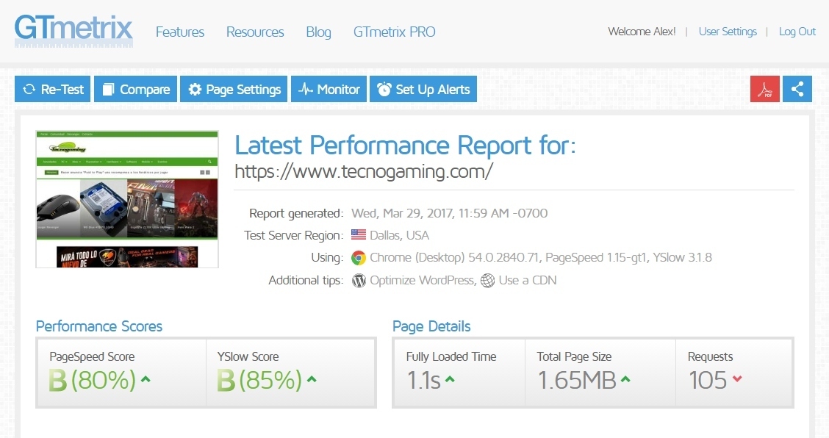Open the Compare button

[135, 90]
